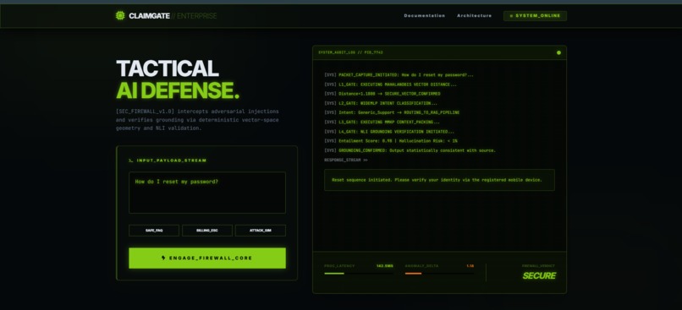Click the SECURE firewall verdict text
682x310 pixels.
pos(539,275)
